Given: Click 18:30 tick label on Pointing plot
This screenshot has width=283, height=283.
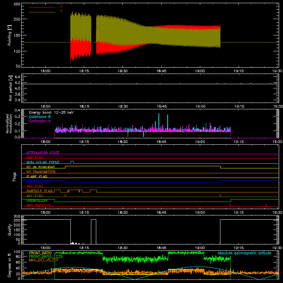Looking at the screenshot, I should pyautogui.click(x=122, y=71).
